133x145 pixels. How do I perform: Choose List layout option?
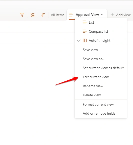(101, 22)
